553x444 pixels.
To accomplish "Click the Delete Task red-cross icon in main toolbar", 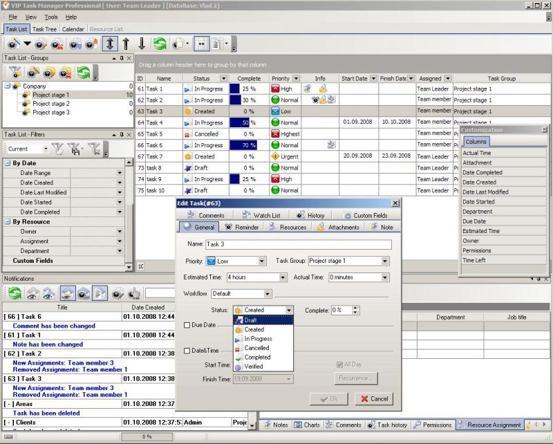I will (x=57, y=44).
